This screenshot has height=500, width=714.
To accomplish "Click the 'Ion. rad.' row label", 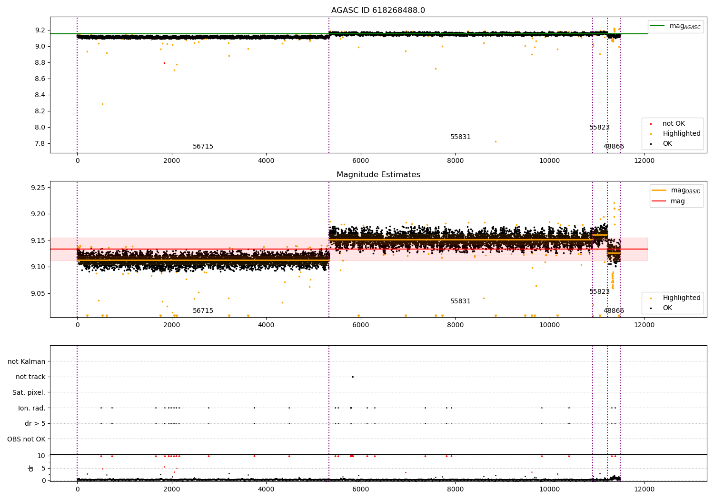I will (x=32, y=408).
